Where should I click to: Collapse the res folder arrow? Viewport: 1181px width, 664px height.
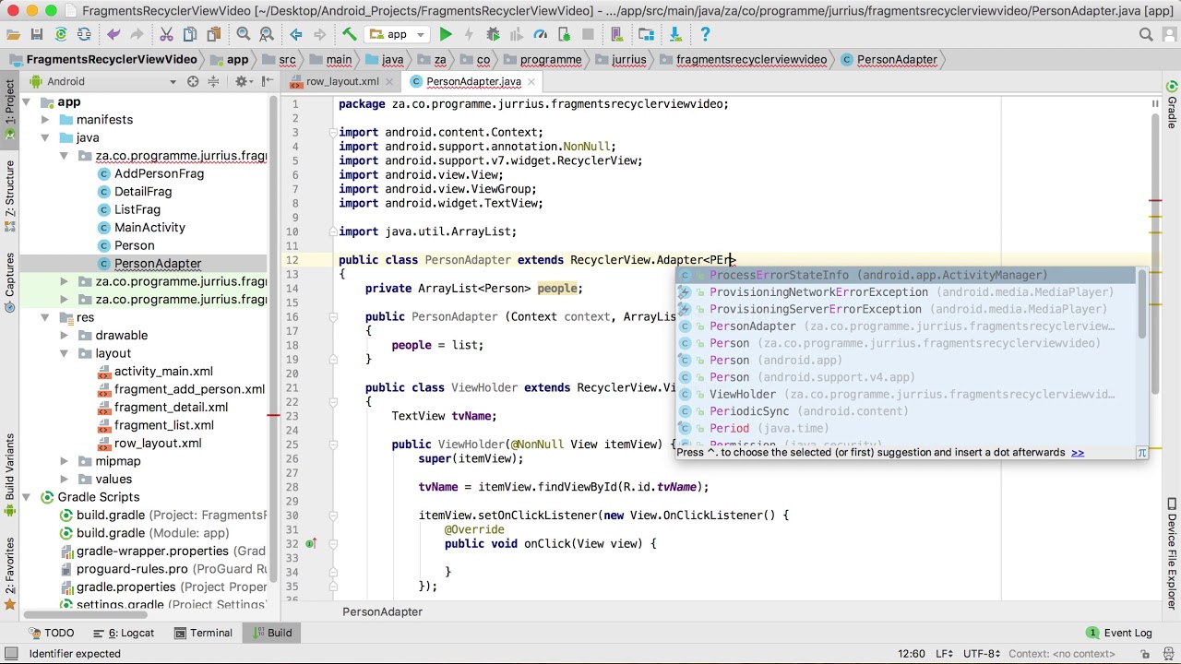(45, 317)
